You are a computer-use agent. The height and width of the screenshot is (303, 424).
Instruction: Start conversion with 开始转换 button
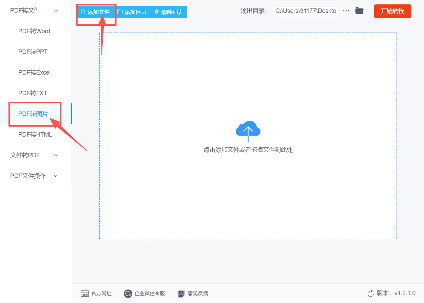[392, 11]
